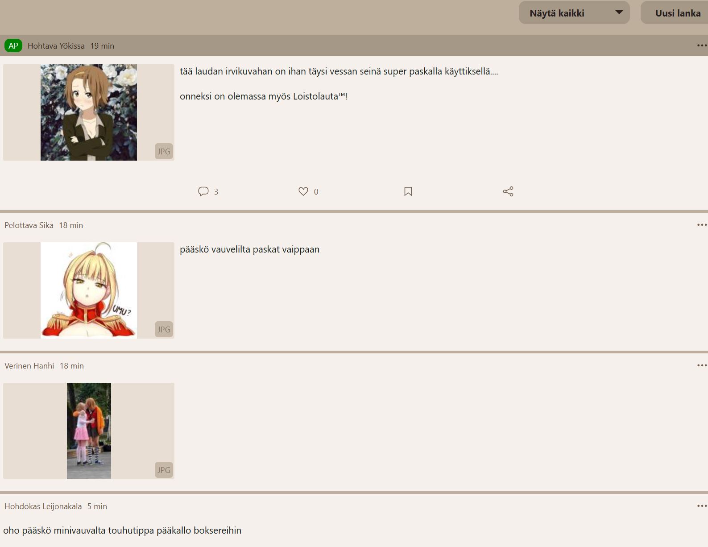Open options menu for Hohtava Yökissa post
This screenshot has height=547, width=708.
[702, 46]
